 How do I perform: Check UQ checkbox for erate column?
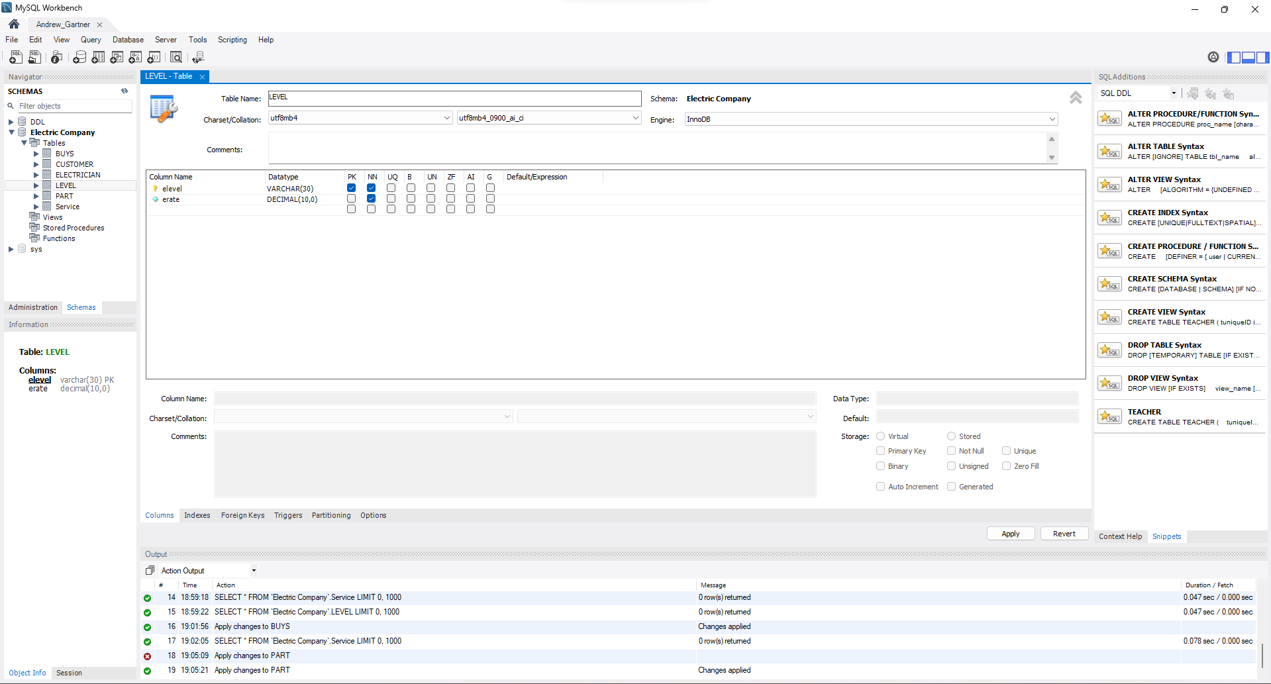coord(391,199)
